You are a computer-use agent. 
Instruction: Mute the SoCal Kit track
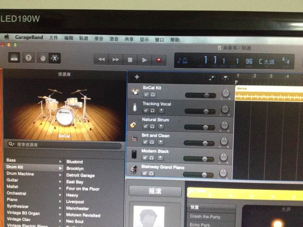[x=146, y=95]
